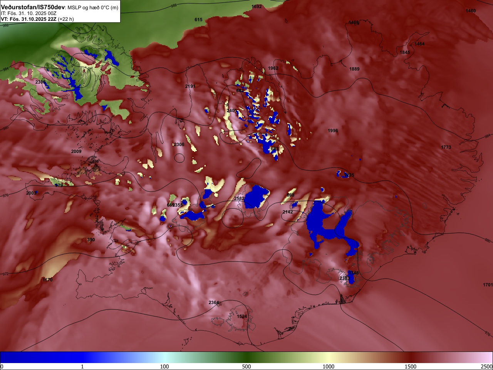Screen dimensions: 493x370
Task: Click the height value 1170
Action: tap(47, 280)
